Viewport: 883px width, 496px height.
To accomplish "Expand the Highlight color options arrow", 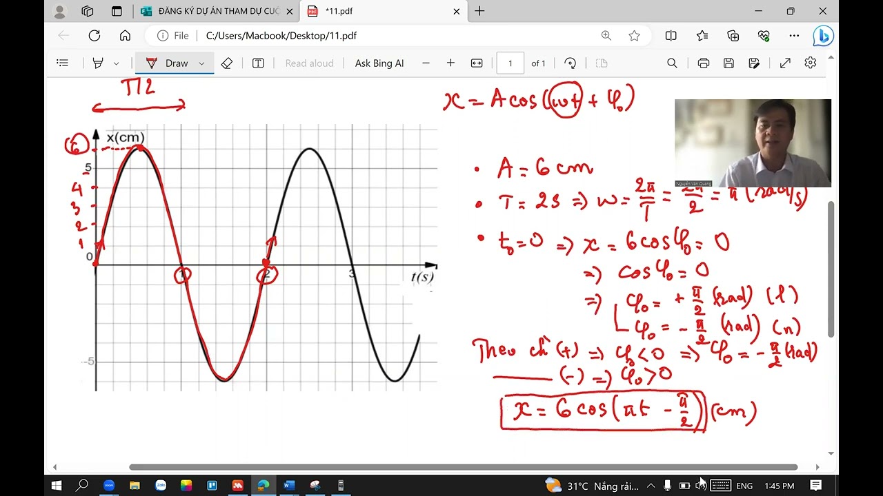I will click(x=116, y=63).
